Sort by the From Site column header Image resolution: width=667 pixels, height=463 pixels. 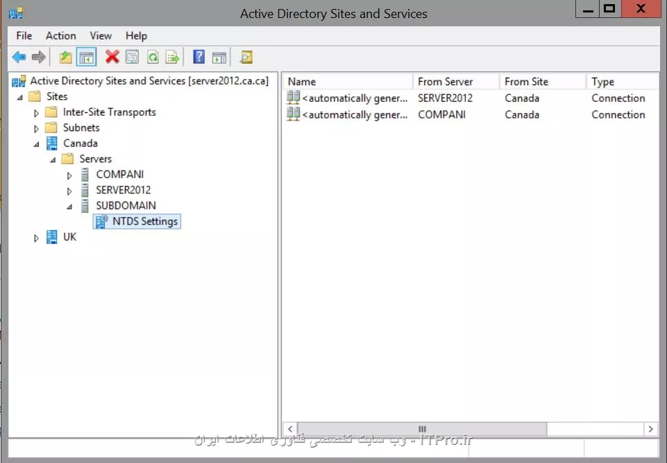coord(543,82)
